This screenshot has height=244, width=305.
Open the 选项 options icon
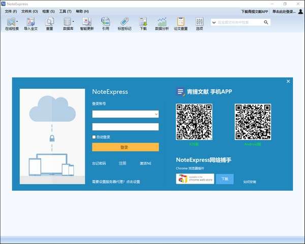tap(199, 22)
